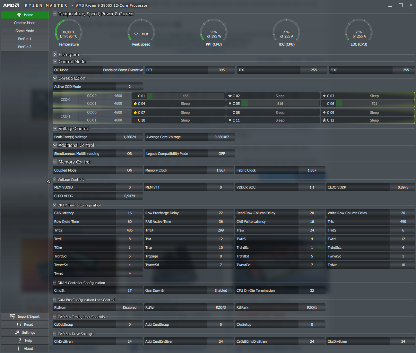The height and width of the screenshot is (353, 416).
Task: Click the CCD 0 CCX 0 4600 value
Action: (x=118, y=96)
